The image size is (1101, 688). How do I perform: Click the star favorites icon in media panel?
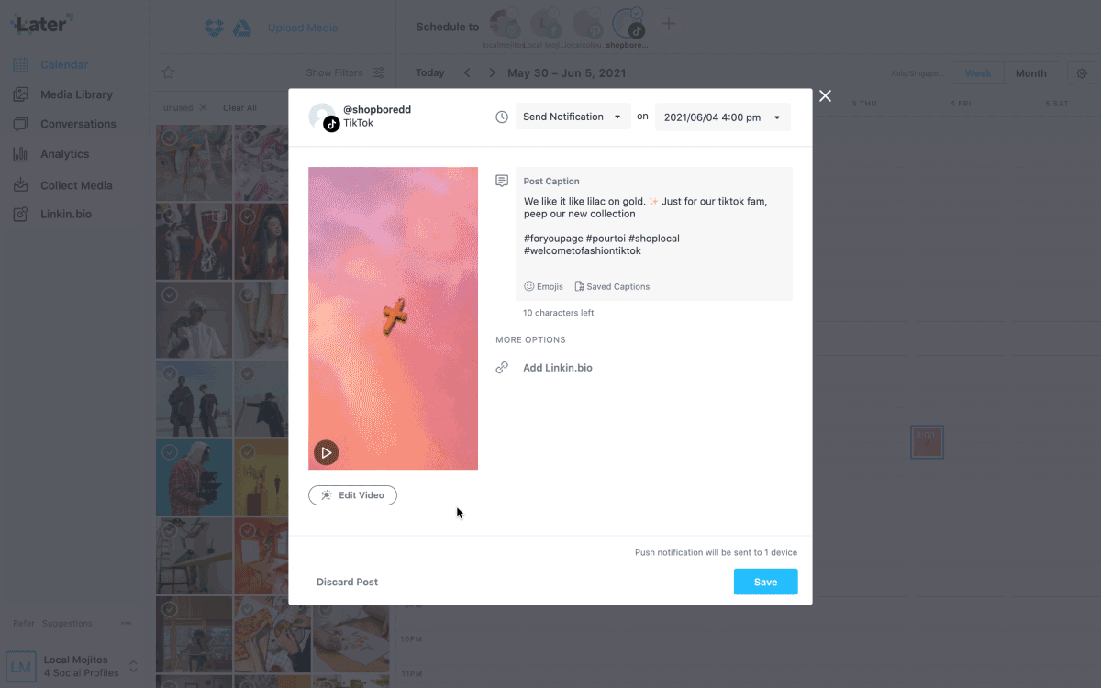[168, 72]
